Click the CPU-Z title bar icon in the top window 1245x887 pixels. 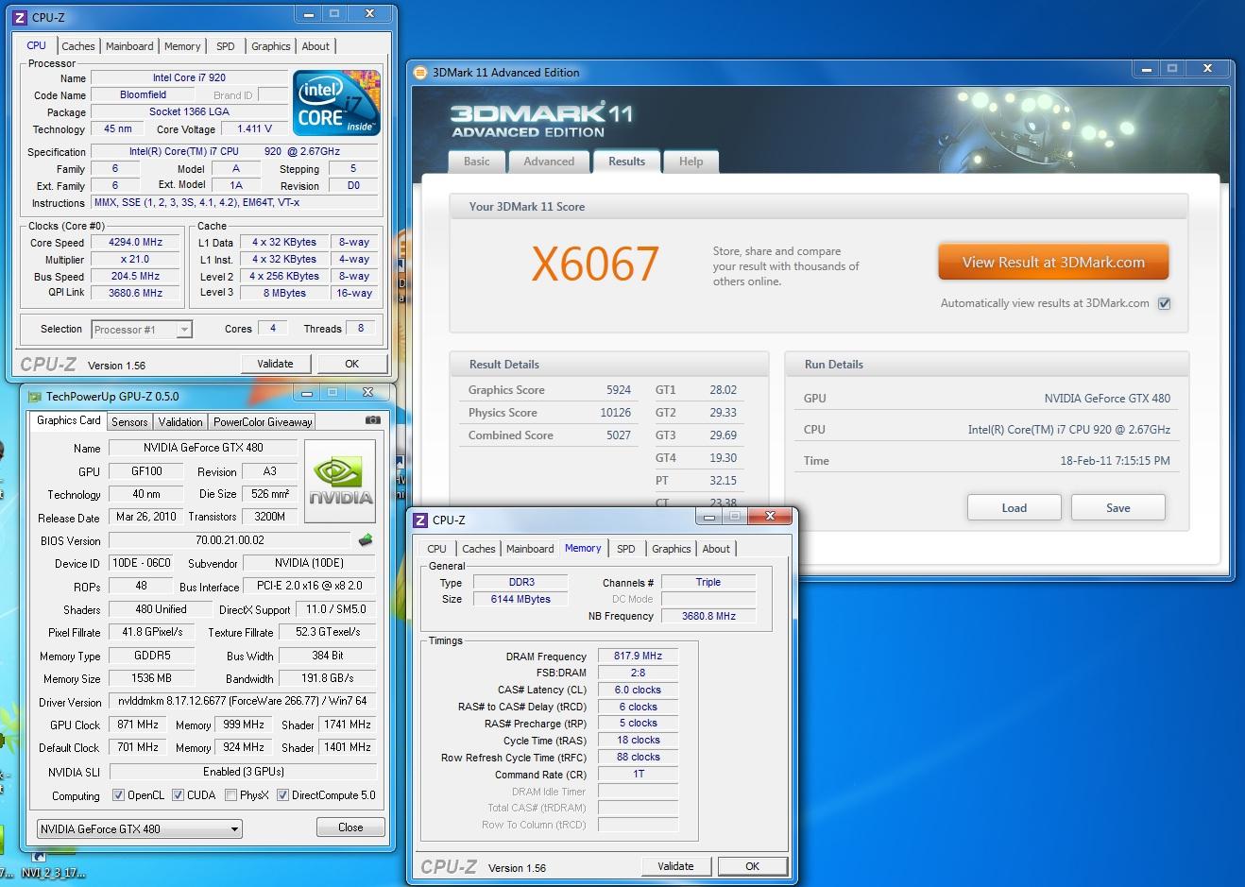coord(20,17)
